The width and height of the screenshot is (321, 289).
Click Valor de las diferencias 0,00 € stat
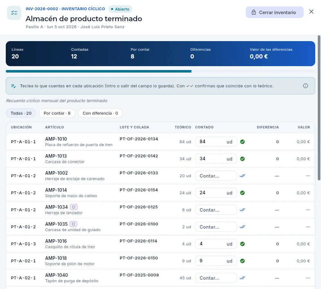pos(271,53)
